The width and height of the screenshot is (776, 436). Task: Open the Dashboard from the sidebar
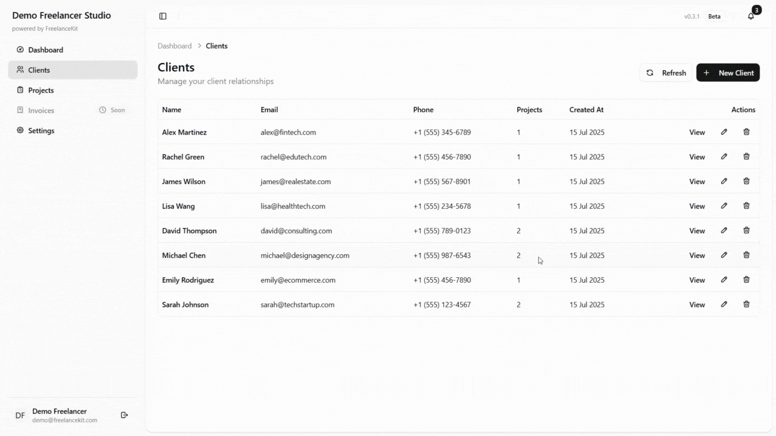45,50
